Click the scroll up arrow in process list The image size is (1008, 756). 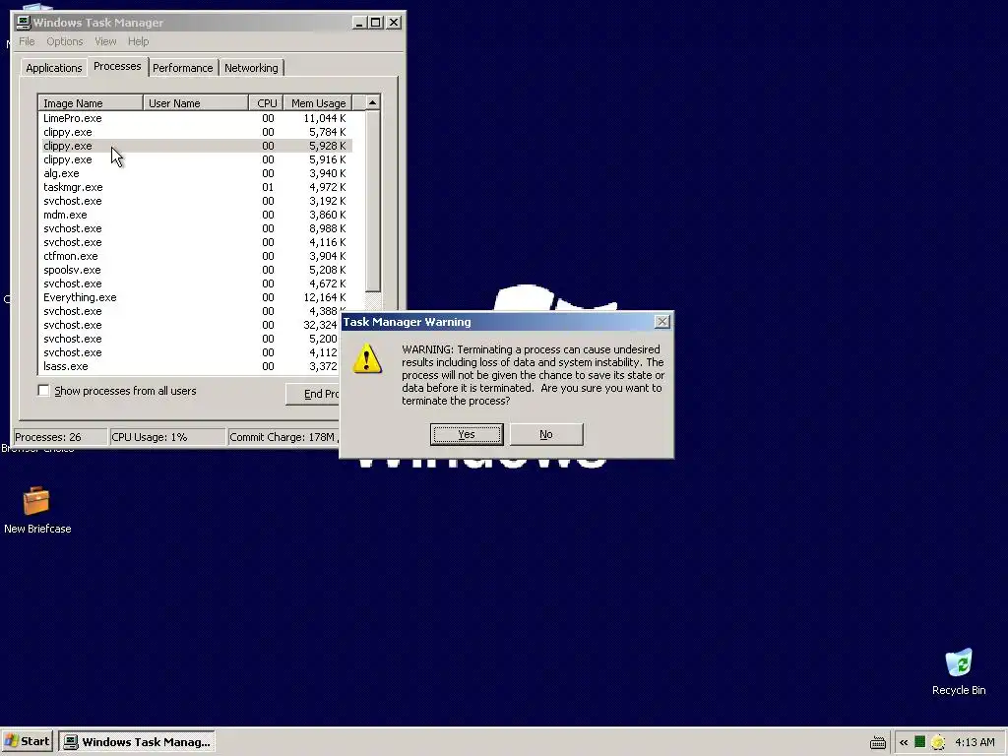click(x=372, y=102)
